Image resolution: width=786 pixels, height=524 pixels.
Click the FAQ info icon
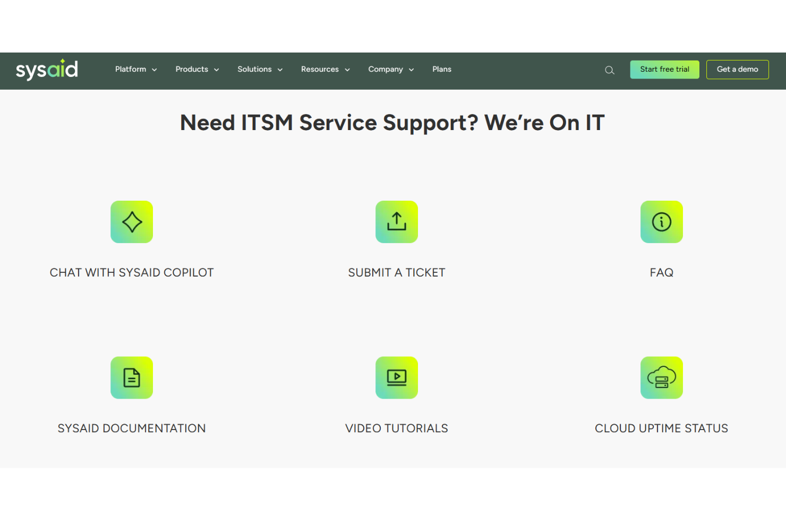point(662,222)
